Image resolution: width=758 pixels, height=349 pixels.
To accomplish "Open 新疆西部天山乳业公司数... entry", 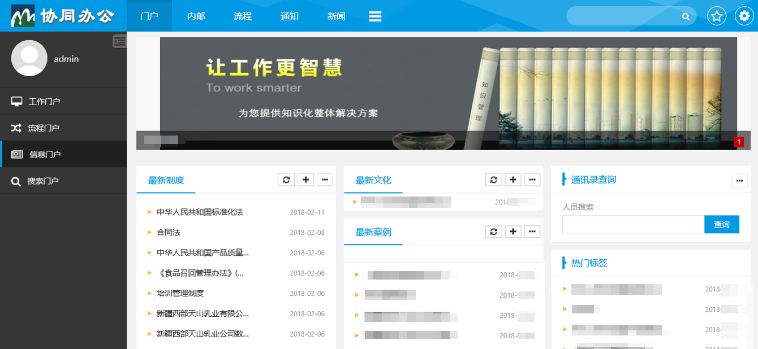I will click(203, 334).
